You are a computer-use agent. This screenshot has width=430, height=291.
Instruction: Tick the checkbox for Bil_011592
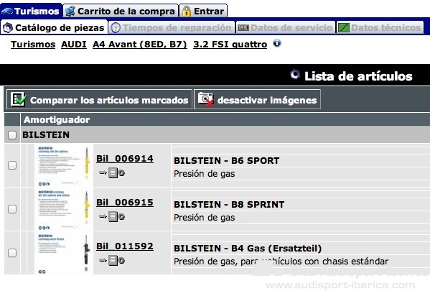point(12,253)
